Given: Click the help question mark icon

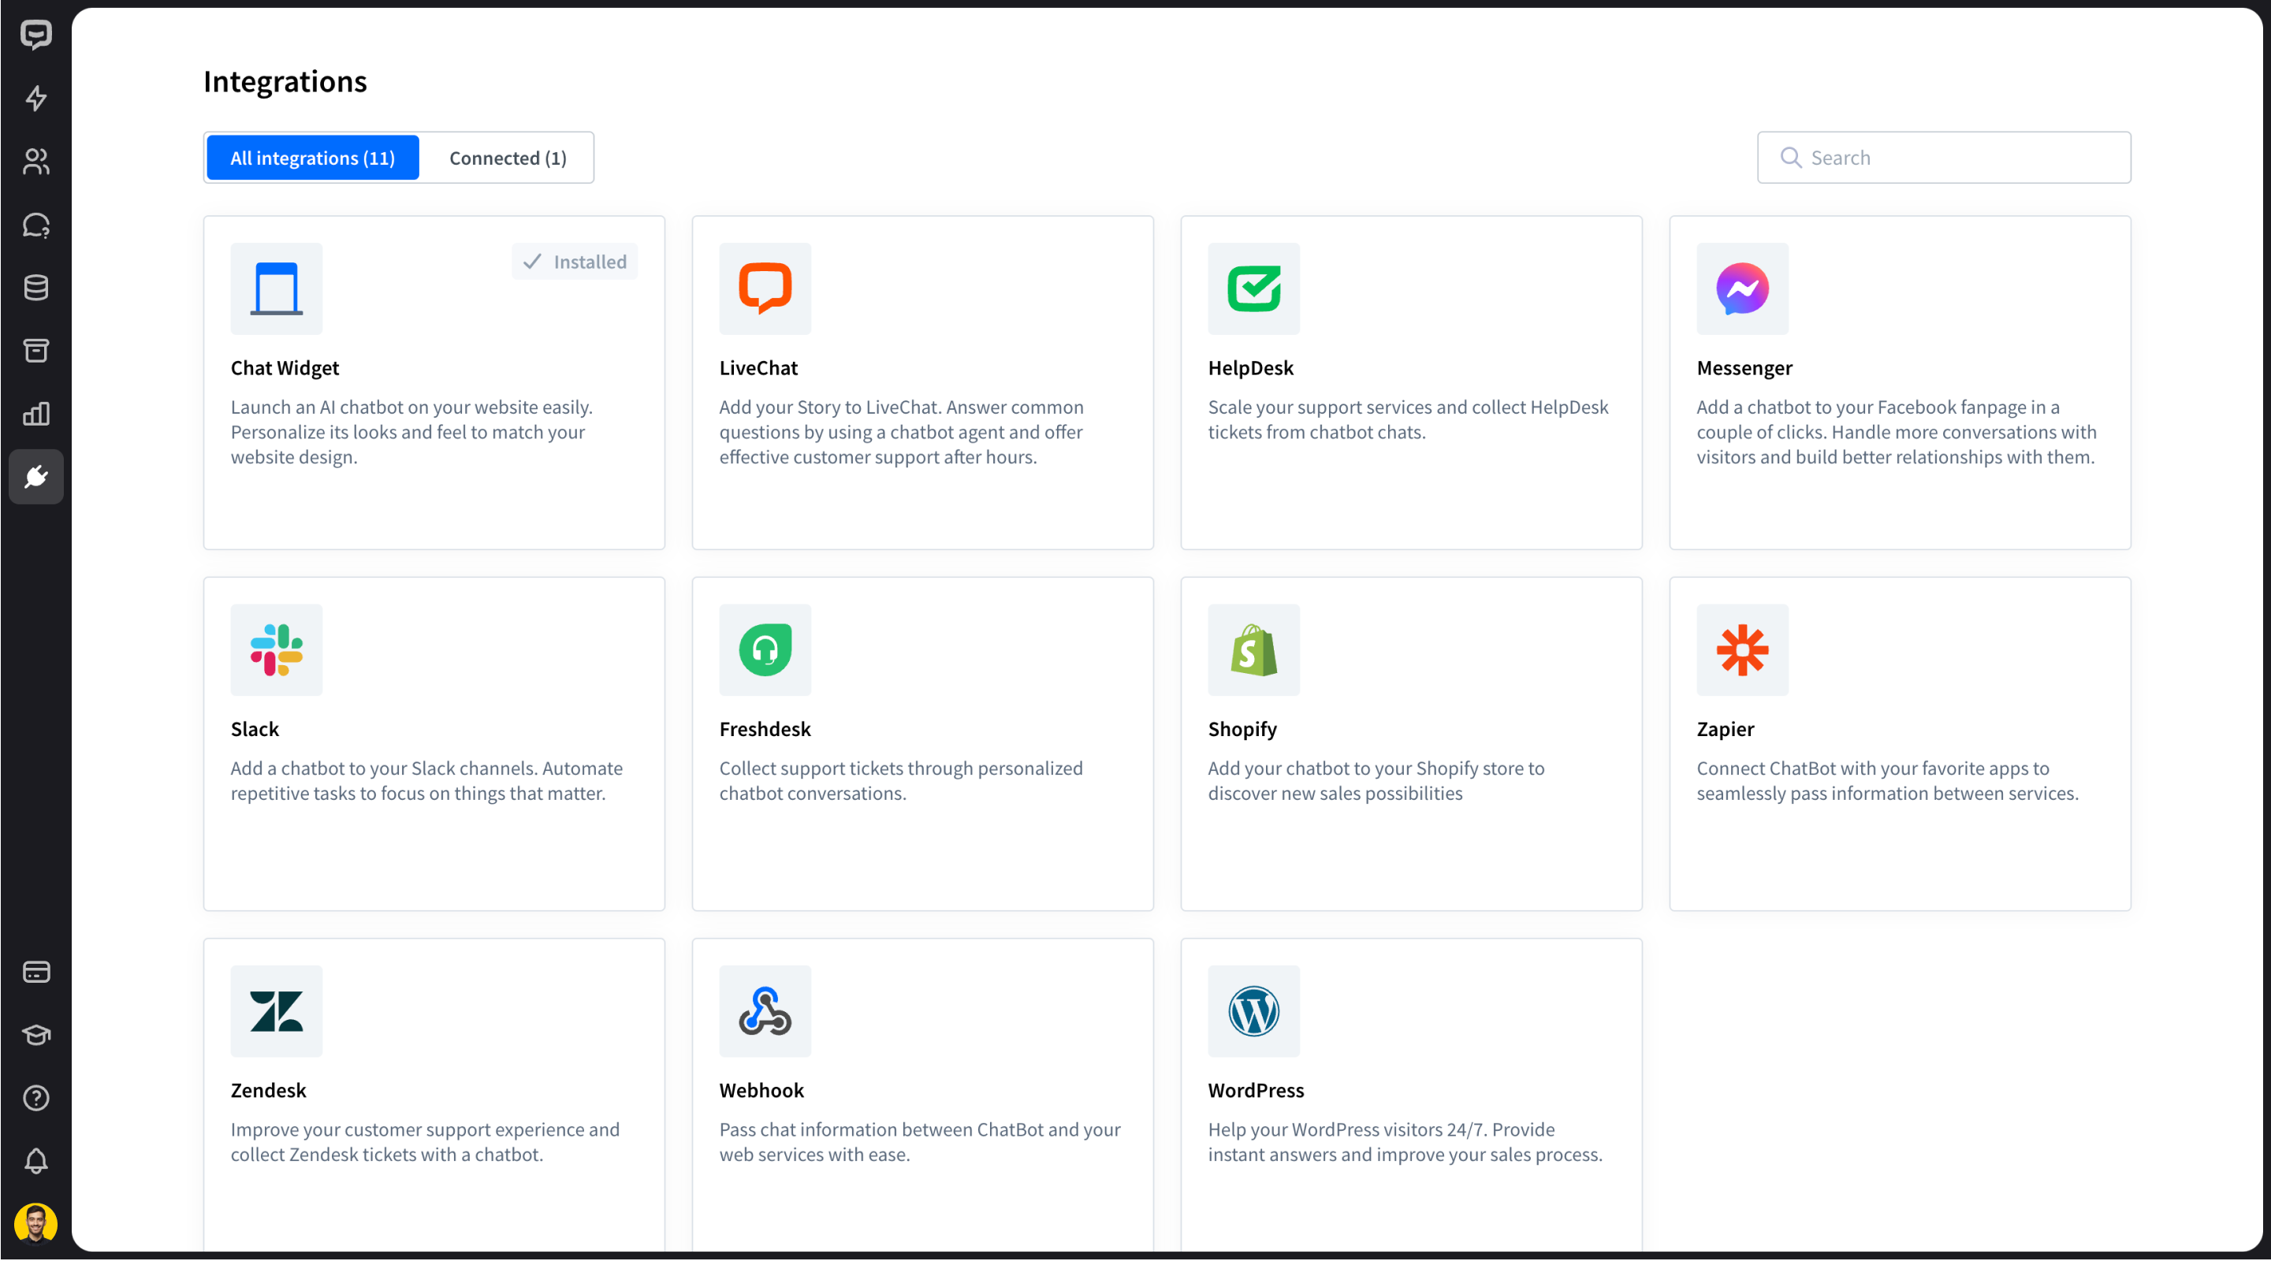Looking at the screenshot, I should click(x=36, y=1098).
